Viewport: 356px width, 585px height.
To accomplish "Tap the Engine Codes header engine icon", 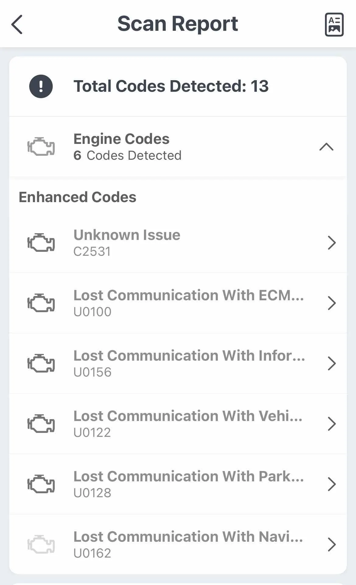I will click(x=41, y=147).
